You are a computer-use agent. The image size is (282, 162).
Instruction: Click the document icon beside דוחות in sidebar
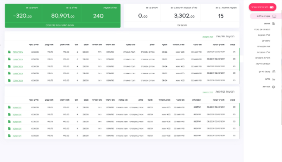tap(273, 24)
